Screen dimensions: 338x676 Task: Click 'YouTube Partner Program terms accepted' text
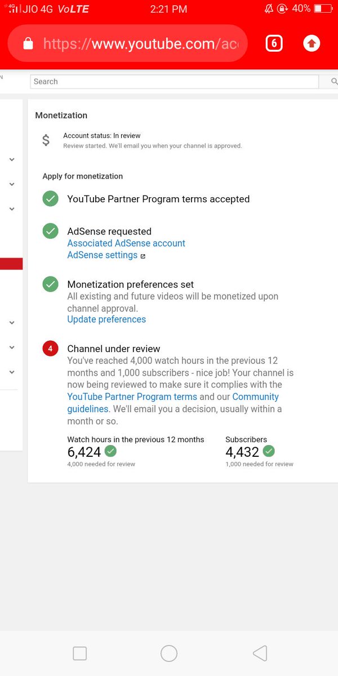pyautogui.click(x=158, y=199)
